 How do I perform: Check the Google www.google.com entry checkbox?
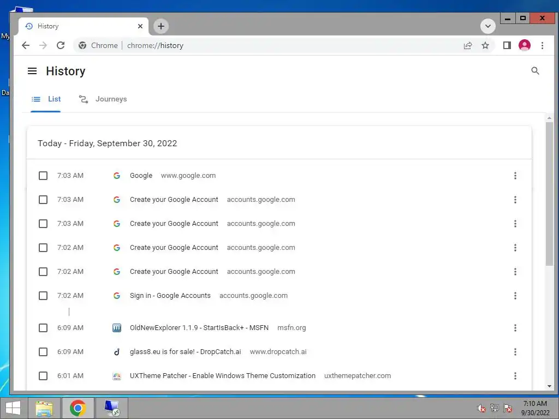(43, 176)
